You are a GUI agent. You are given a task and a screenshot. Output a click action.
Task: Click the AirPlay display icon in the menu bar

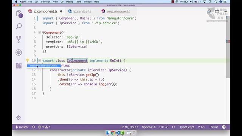click(x=205, y=2)
